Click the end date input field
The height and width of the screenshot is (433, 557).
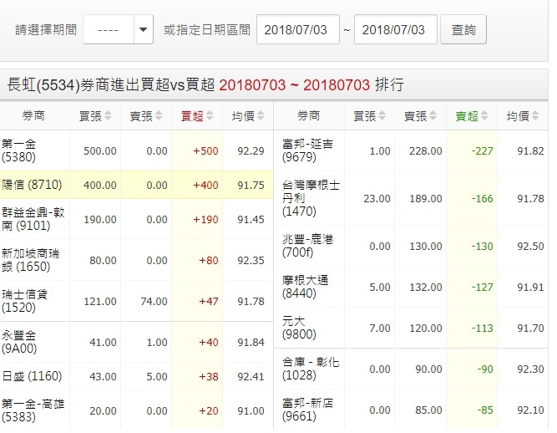click(395, 29)
